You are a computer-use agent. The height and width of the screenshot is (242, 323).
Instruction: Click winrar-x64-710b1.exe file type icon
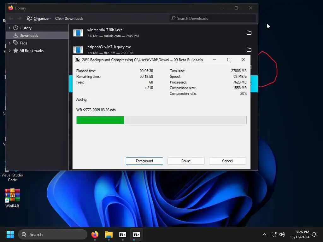point(78,33)
